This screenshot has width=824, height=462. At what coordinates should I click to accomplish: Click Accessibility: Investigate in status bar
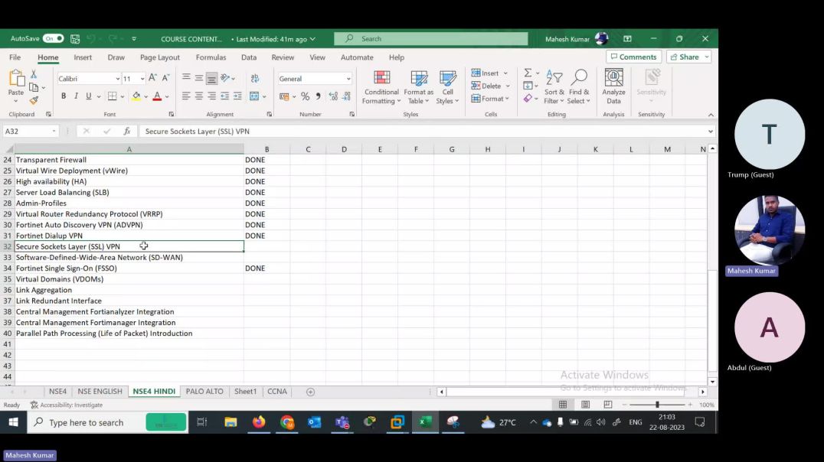pos(66,405)
